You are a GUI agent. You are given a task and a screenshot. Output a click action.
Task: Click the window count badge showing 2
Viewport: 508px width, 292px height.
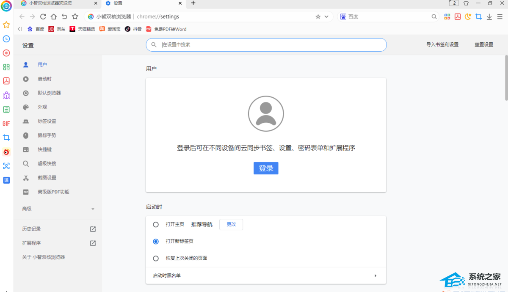point(454,3)
